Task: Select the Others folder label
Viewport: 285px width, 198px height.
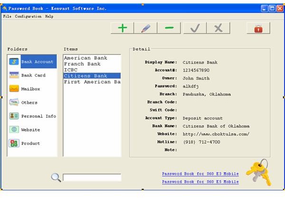Action: pos(29,102)
